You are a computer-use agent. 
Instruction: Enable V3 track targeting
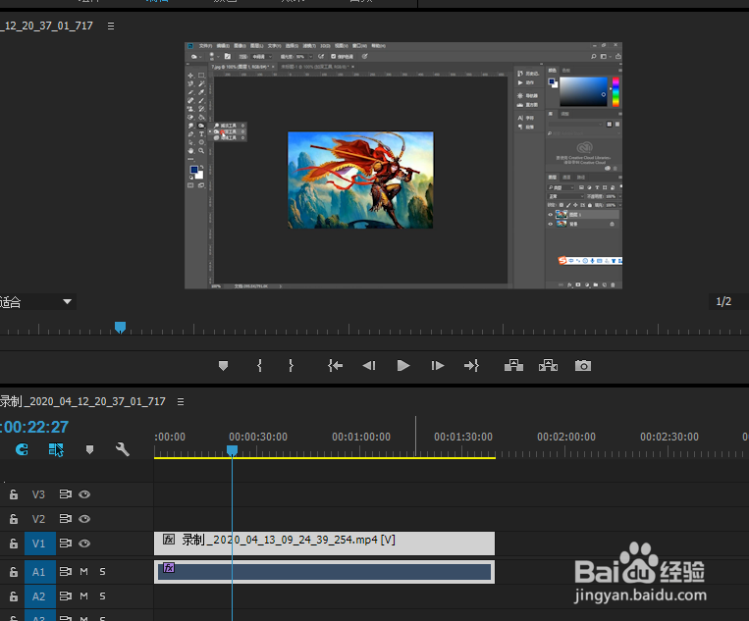pyautogui.click(x=38, y=494)
